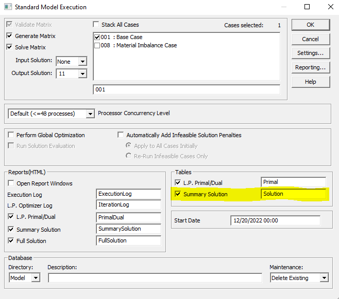Open the Input Solution dropdown
Screen dimensions: 339x299
[82, 62]
